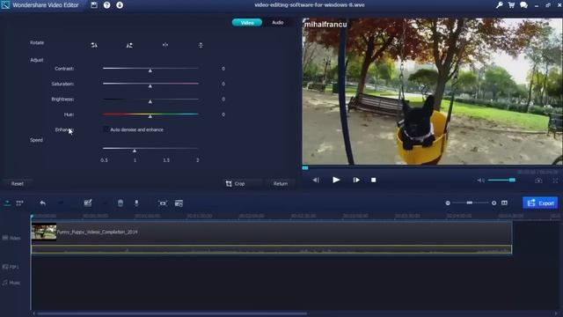
Task: Click the Reset button
Action: (x=18, y=184)
